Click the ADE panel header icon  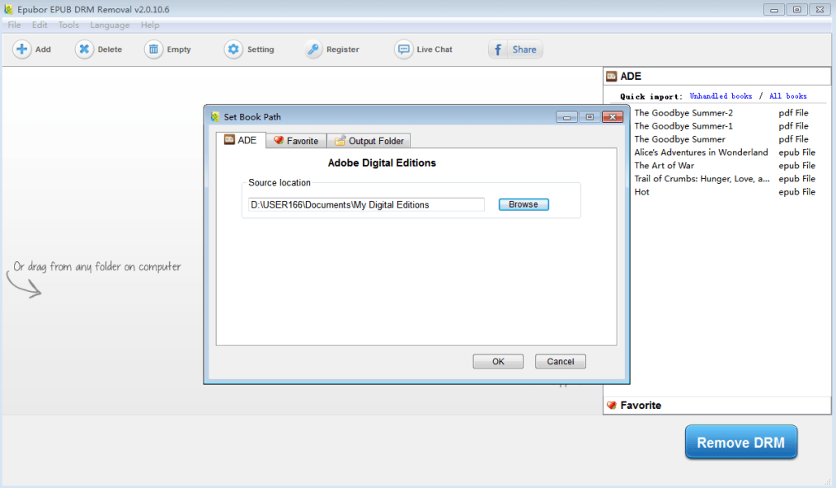612,77
